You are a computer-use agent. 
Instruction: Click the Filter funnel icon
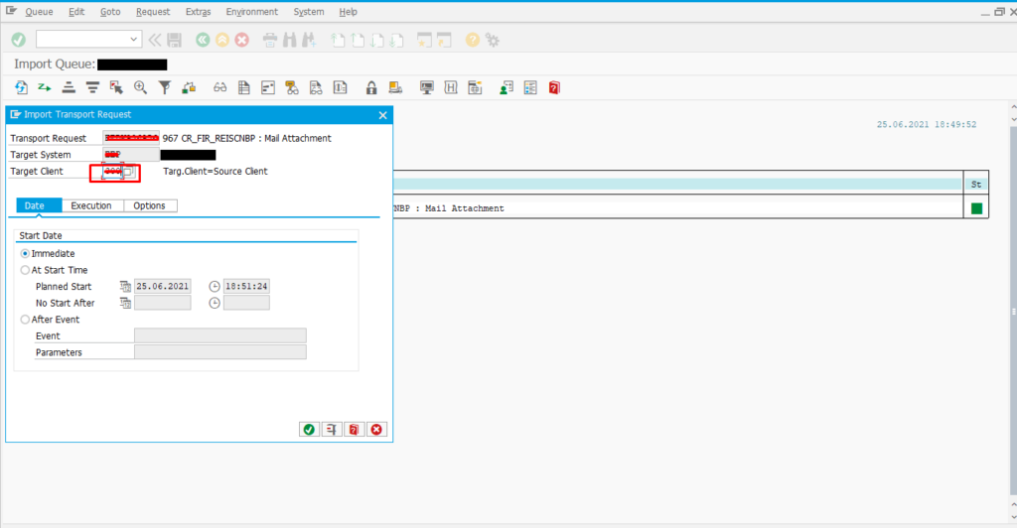pos(165,87)
